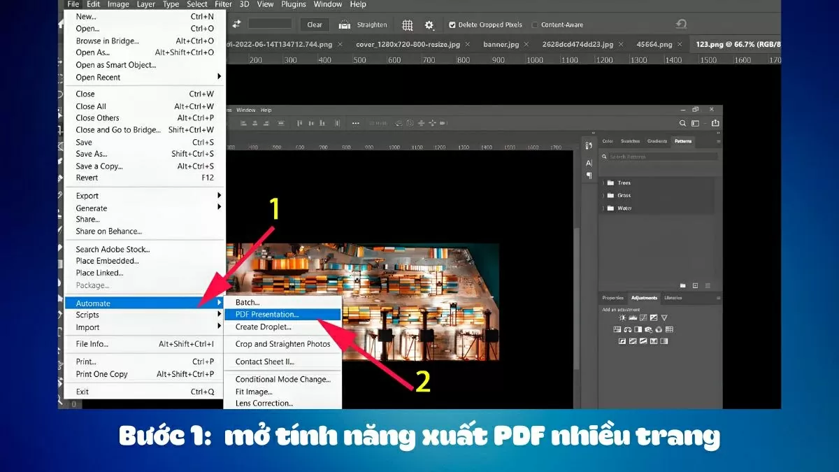Select the Hue/Saturation adjustment icon
Image resolution: width=839 pixels, height=472 pixels.
coord(617,329)
